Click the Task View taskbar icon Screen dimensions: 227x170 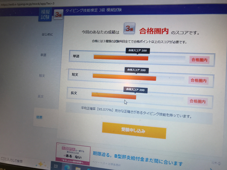[55, 165]
